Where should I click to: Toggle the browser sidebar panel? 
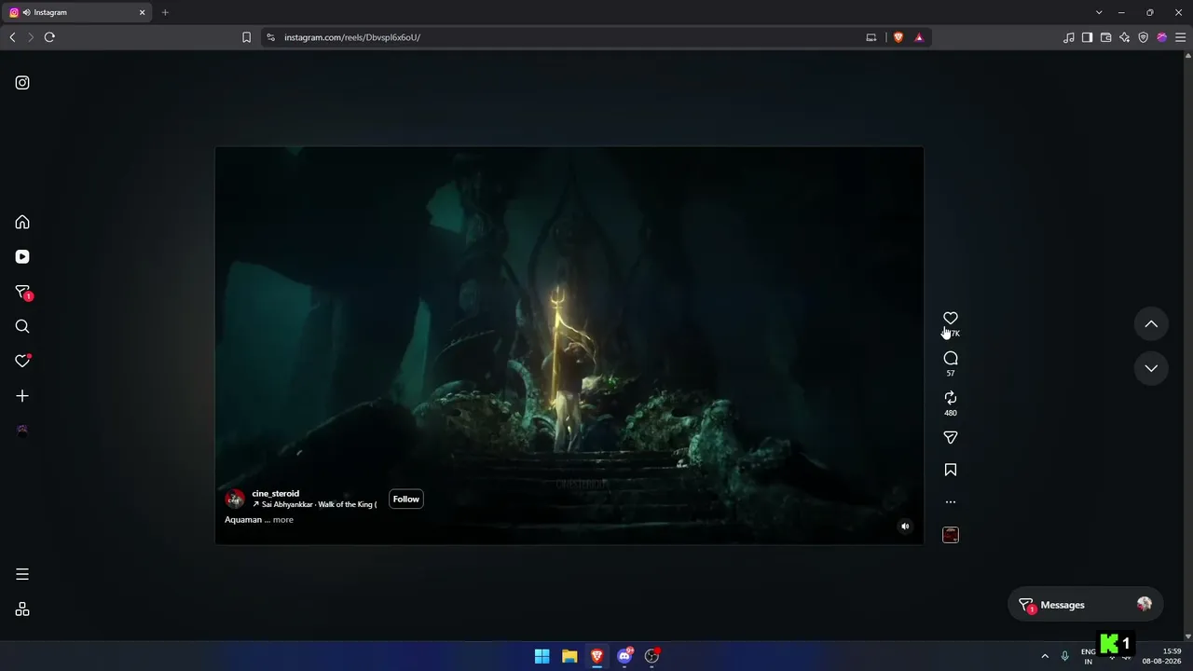tap(1087, 37)
